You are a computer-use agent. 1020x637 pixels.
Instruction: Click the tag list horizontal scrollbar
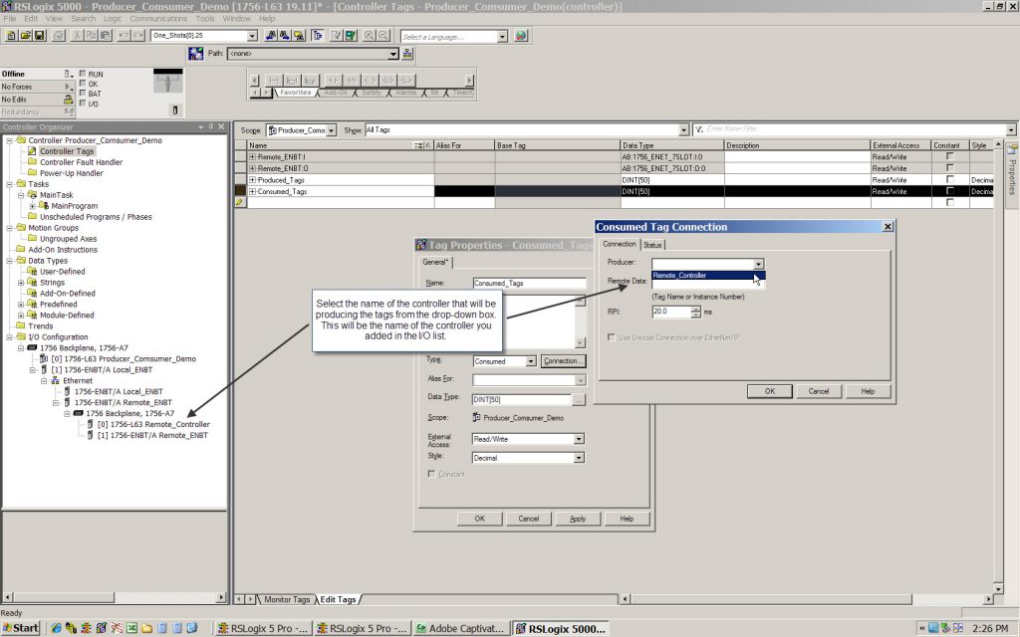(807, 598)
